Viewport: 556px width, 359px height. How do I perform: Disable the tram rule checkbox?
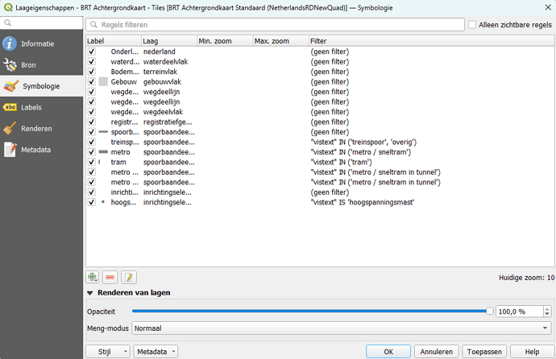coord(92,162)
